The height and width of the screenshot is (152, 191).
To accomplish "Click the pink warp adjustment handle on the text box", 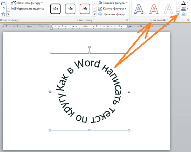I will coord(50,92).
